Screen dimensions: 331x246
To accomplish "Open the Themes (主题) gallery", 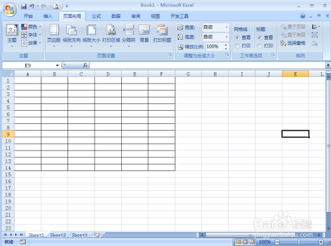I will coord(12,35).
